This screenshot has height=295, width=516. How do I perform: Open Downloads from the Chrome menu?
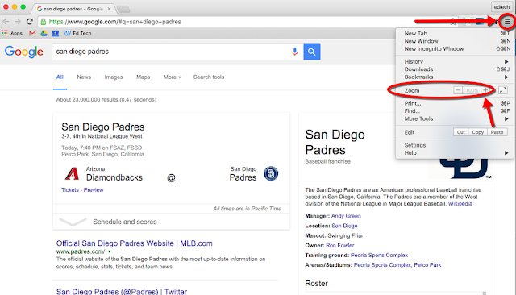pos(456,69)
